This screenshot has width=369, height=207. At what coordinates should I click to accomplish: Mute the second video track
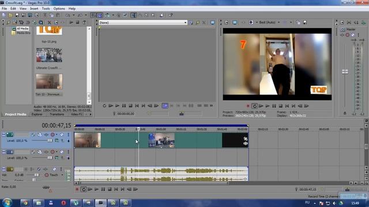[62, 152]
